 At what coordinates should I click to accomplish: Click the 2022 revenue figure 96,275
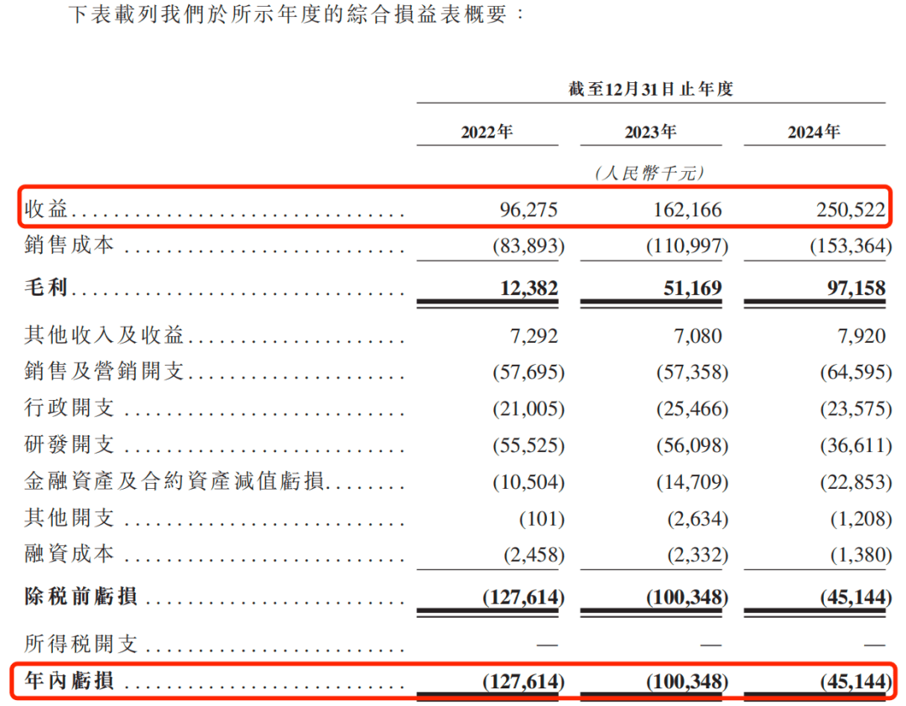click(x=528, y=210)
